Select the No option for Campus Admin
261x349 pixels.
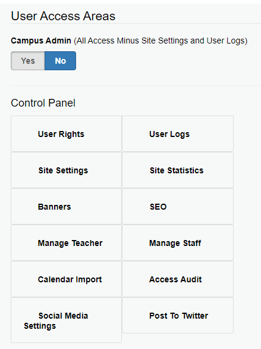point(60,61)
